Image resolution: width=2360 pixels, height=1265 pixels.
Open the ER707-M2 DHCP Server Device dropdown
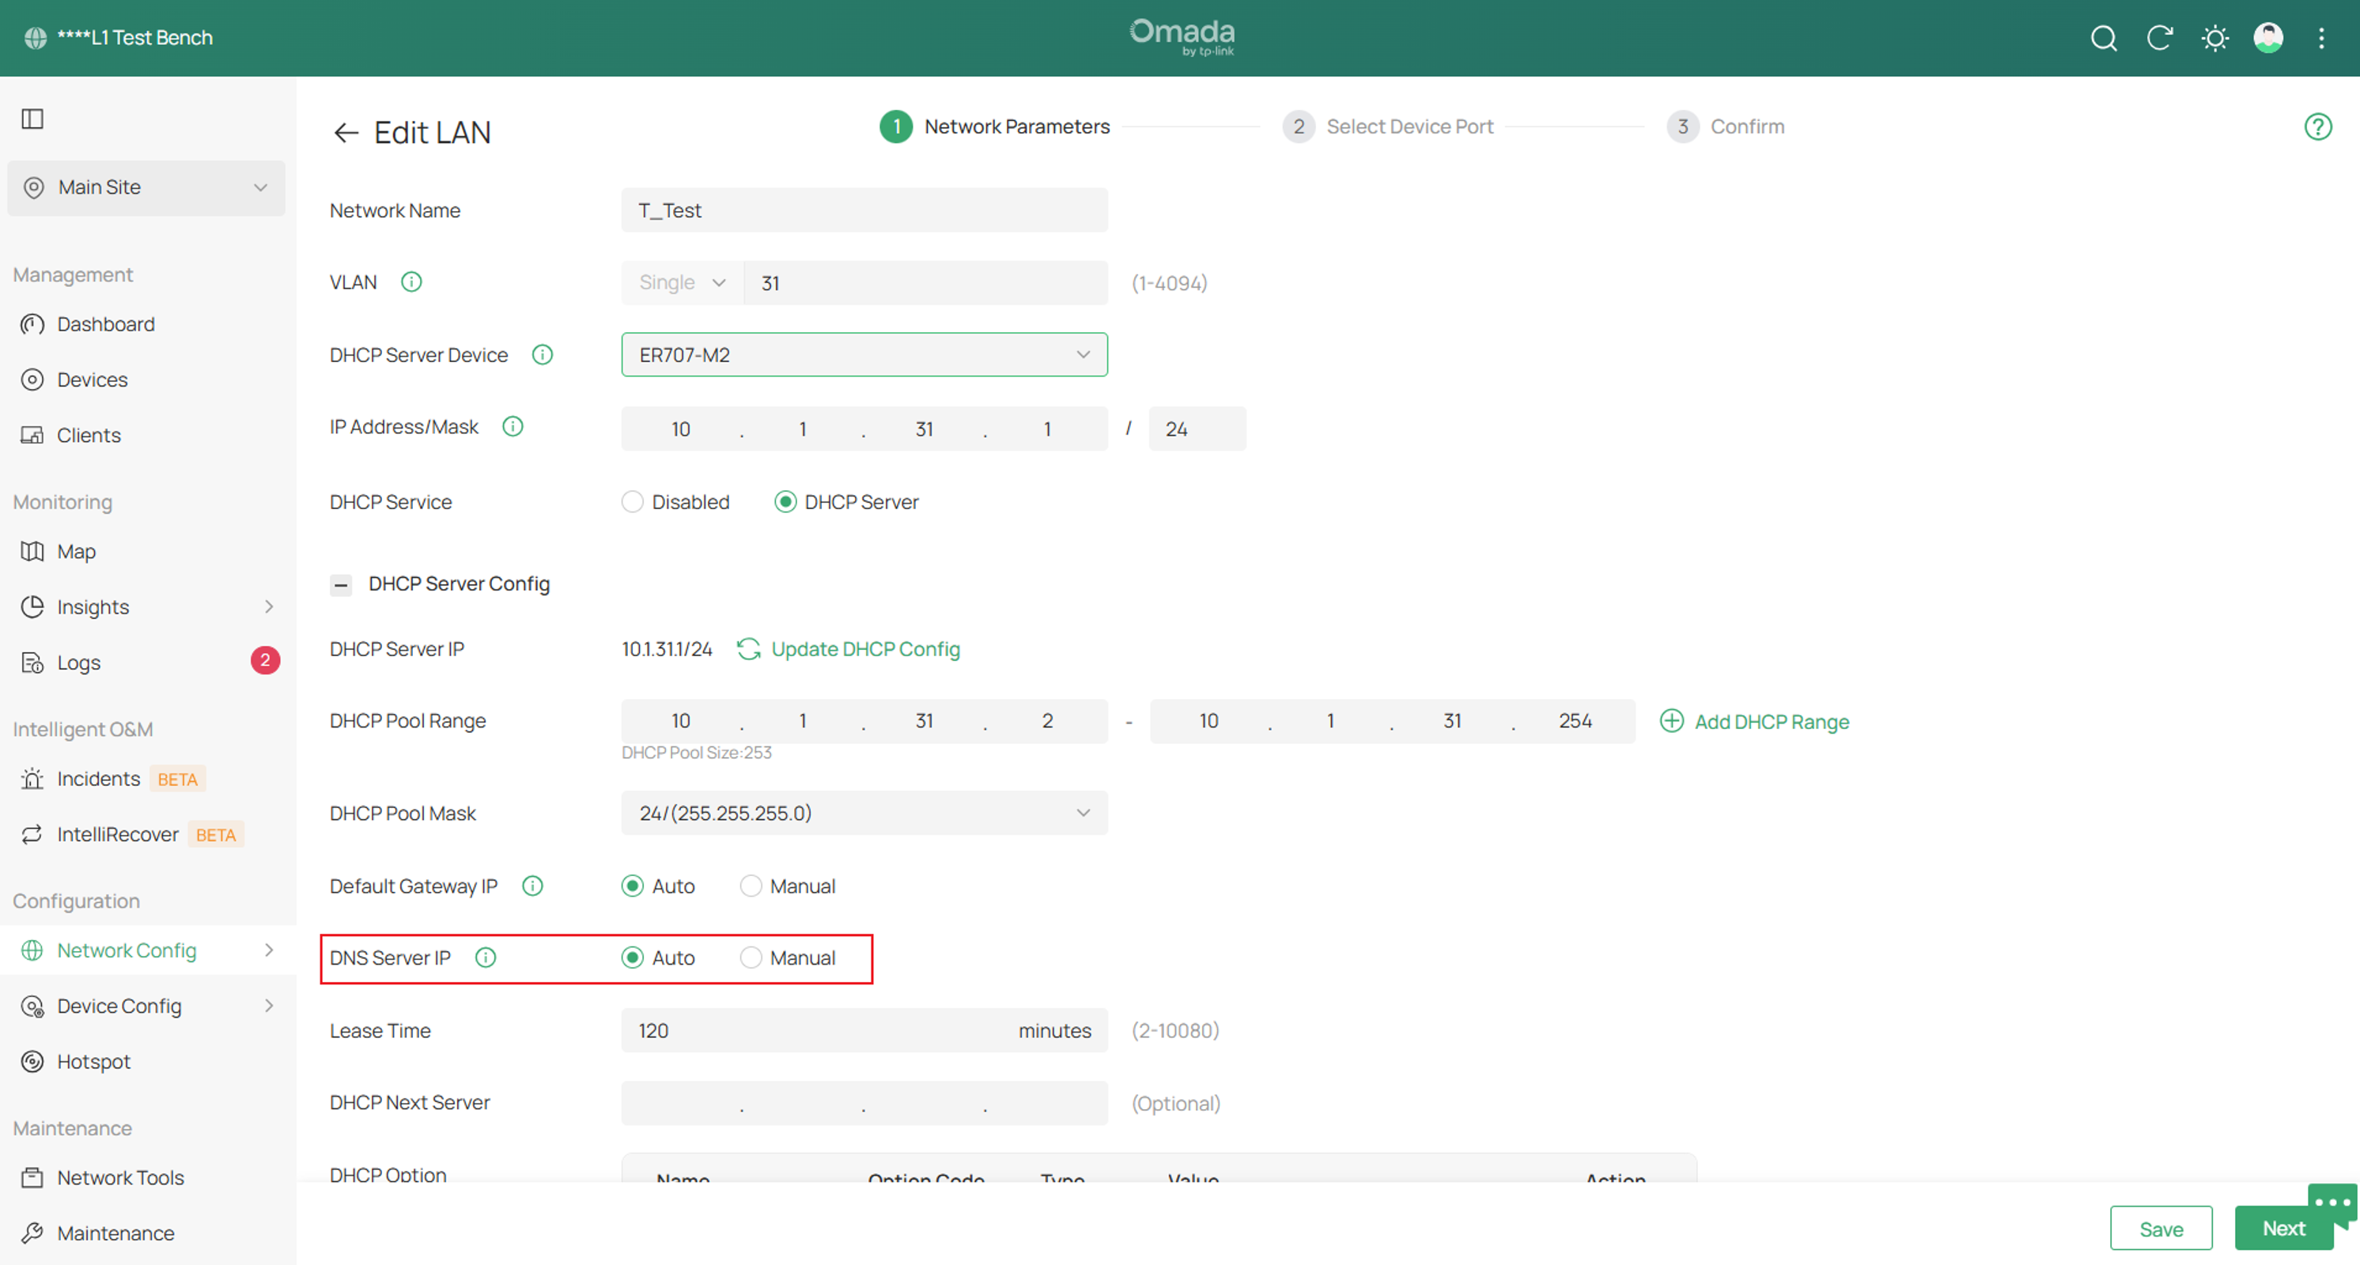pyautogui.click(x=864, y=354)
